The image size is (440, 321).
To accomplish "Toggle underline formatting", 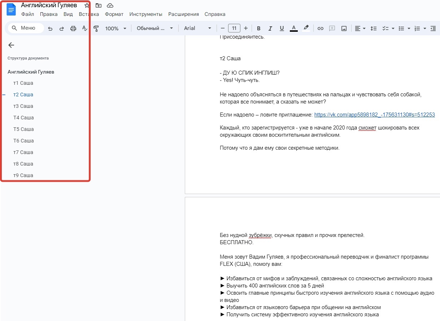I will tap(282, 28).
